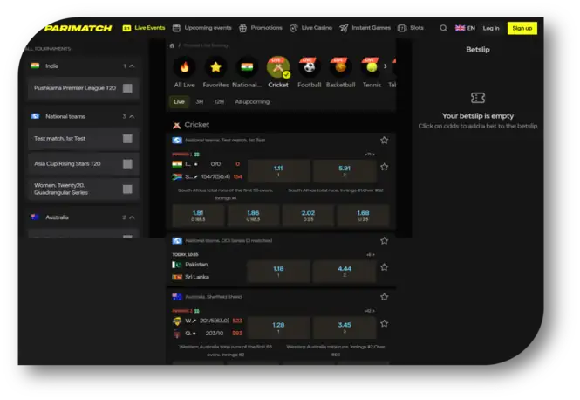The image size is (580, 400).
Task: Favorite the Pakistan vs Sri Lanka match
Action: click(x=385, y=267)
